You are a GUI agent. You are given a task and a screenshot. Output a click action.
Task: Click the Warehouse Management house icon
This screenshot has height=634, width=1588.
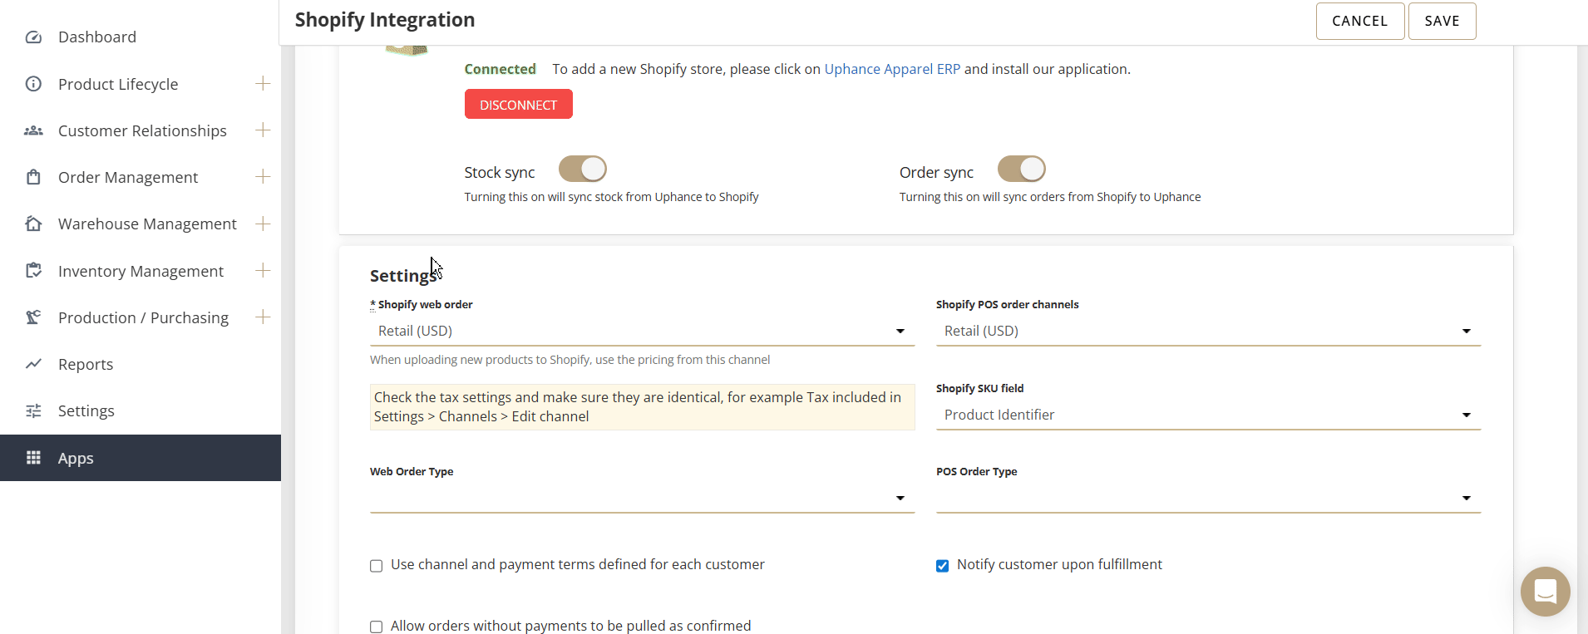(33, 224)
